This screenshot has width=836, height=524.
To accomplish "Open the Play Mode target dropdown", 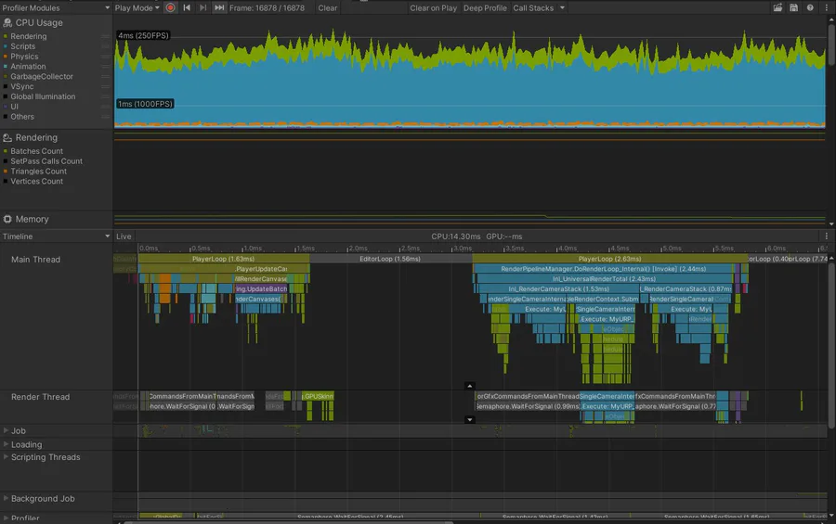I will (137, 8).
